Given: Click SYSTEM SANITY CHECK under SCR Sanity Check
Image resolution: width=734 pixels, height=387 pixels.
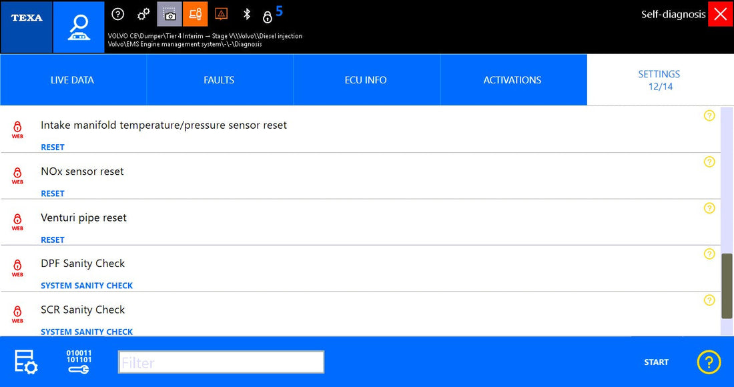Looking at the screenshot, I should coord(87,332).
